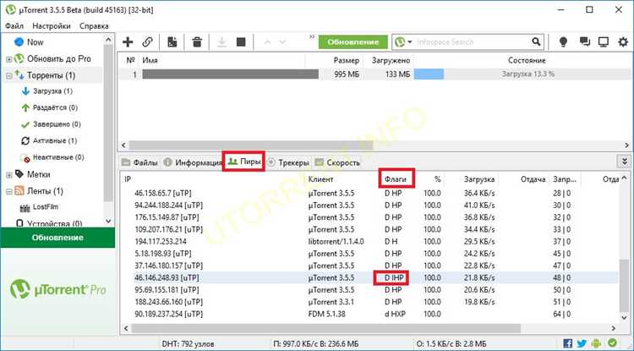Click in the Infospace Search field
The width and height of the screenshot is (634, 351).
471,42
